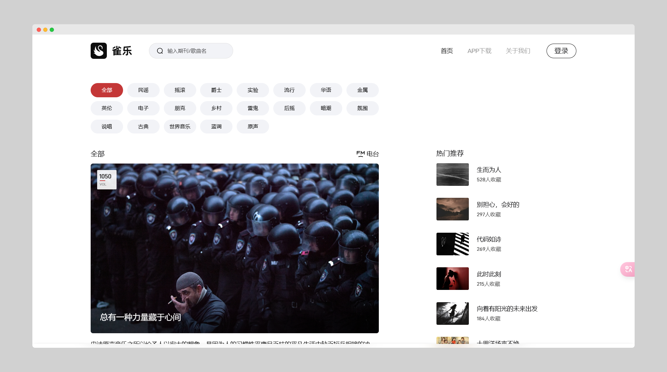Select the 电子 genre tag

pyautogui.click(x=143, y=108)
